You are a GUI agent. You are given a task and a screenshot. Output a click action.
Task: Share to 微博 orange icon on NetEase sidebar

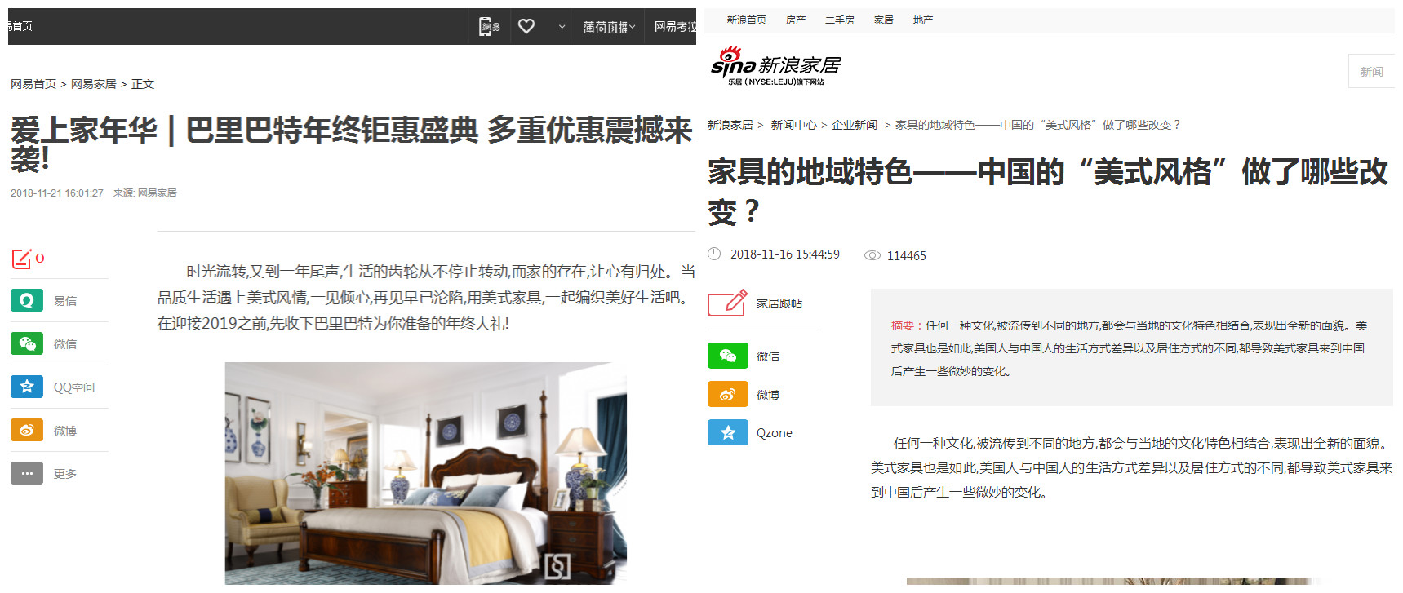27,430
